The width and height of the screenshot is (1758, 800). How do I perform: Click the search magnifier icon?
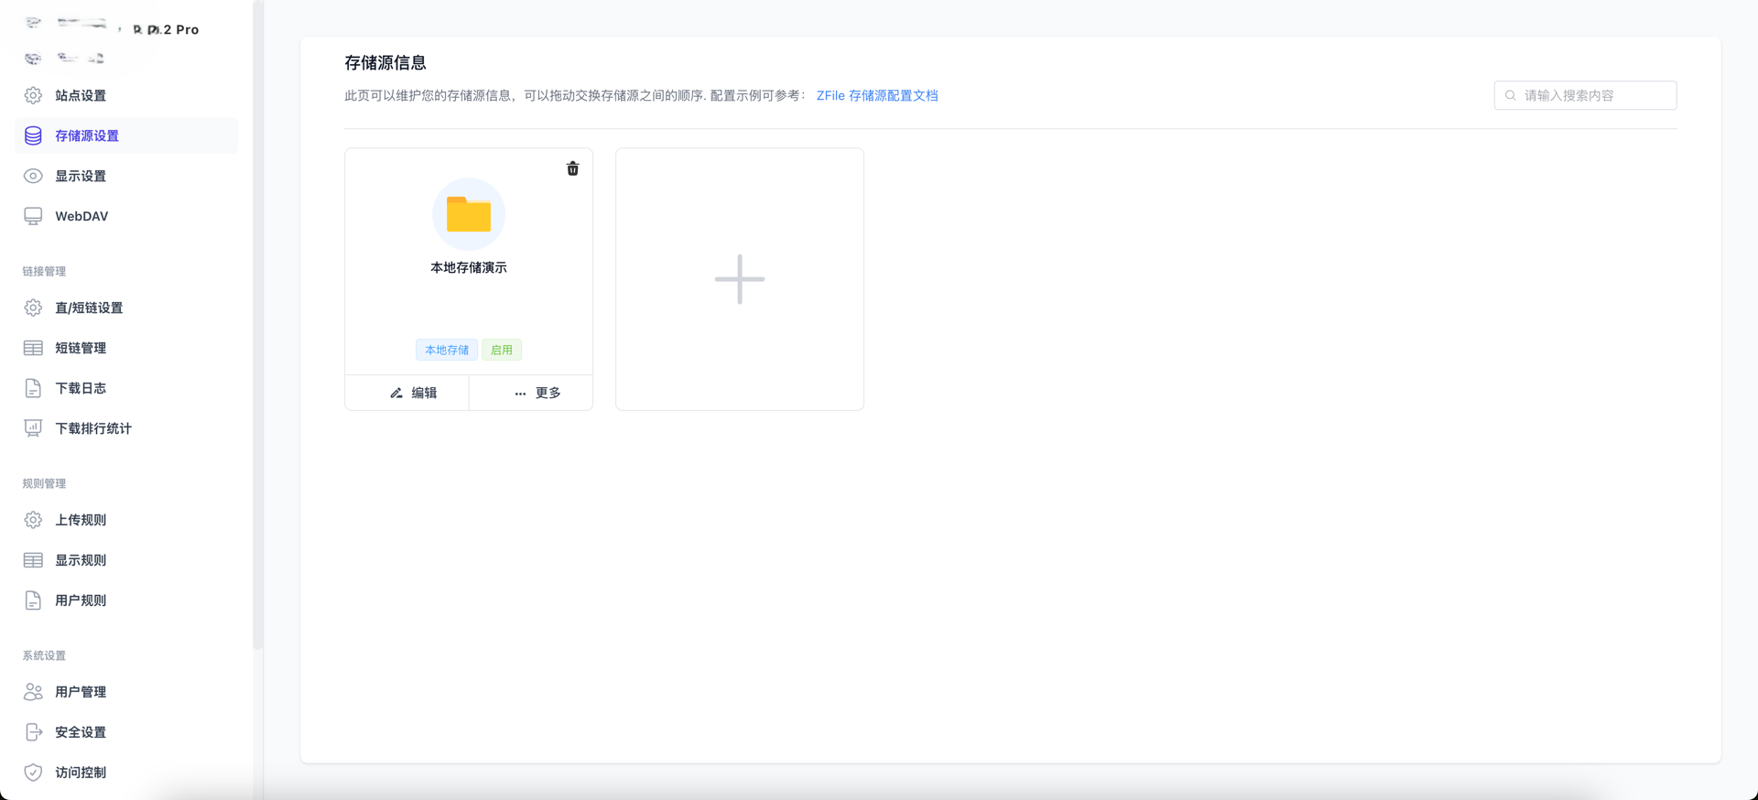tap(1511, 95)
